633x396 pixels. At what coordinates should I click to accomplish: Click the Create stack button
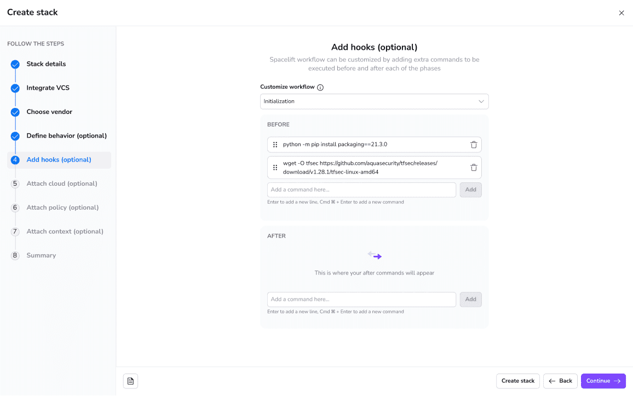517,381
